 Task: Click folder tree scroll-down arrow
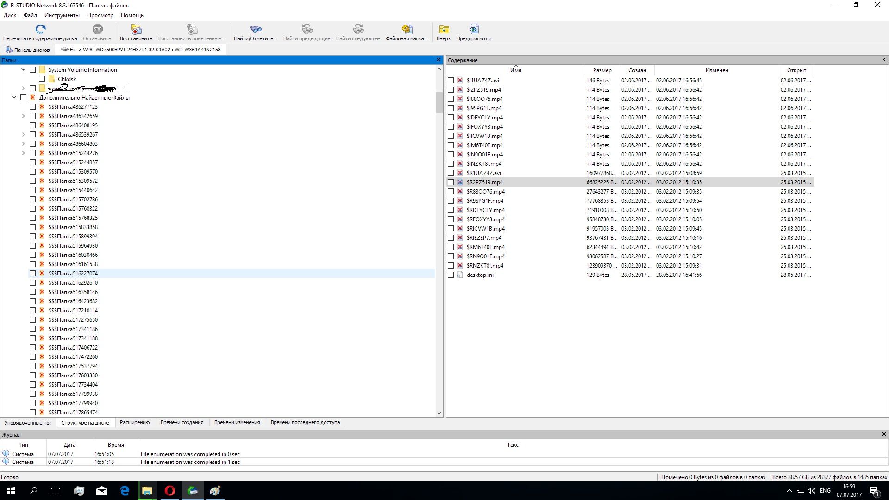pyautogui.click(x=439, y=413)
